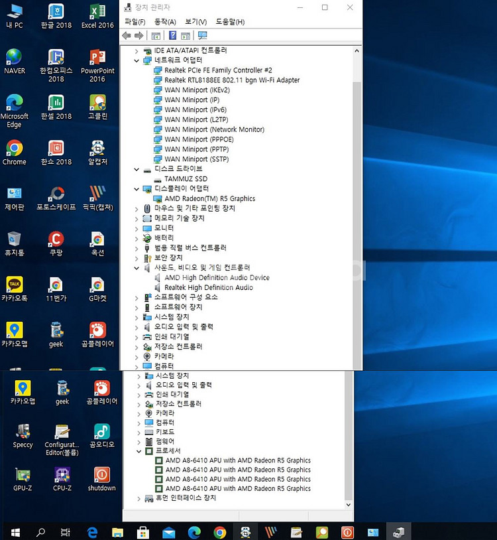Launch CPU-Z from the desktop
Screen dimensions: 497x540
point(62,480)
